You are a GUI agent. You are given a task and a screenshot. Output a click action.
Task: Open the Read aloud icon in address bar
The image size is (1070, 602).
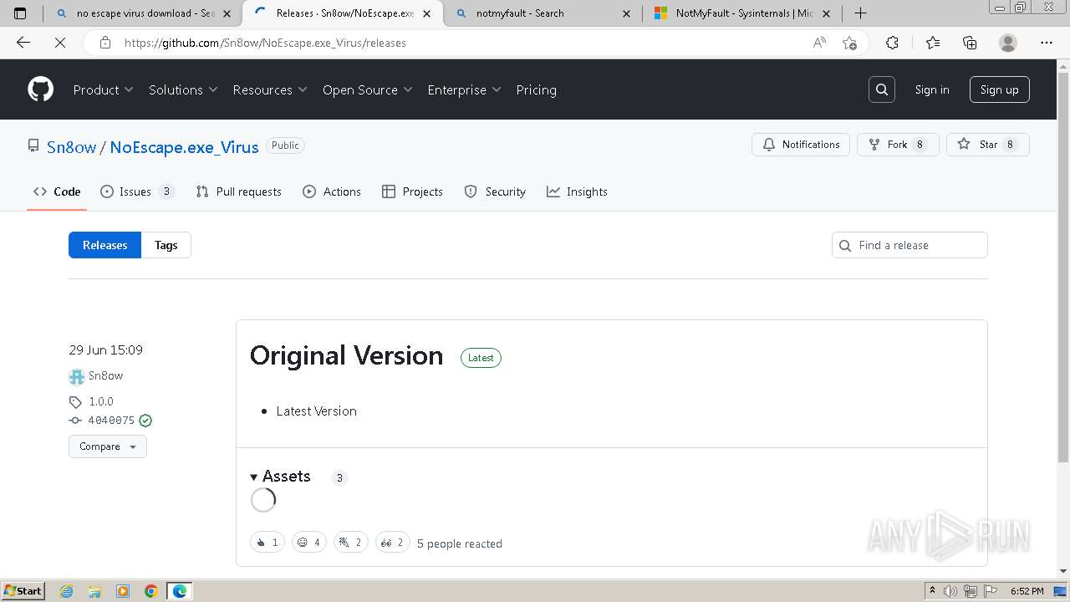click(x=819, y=43)
